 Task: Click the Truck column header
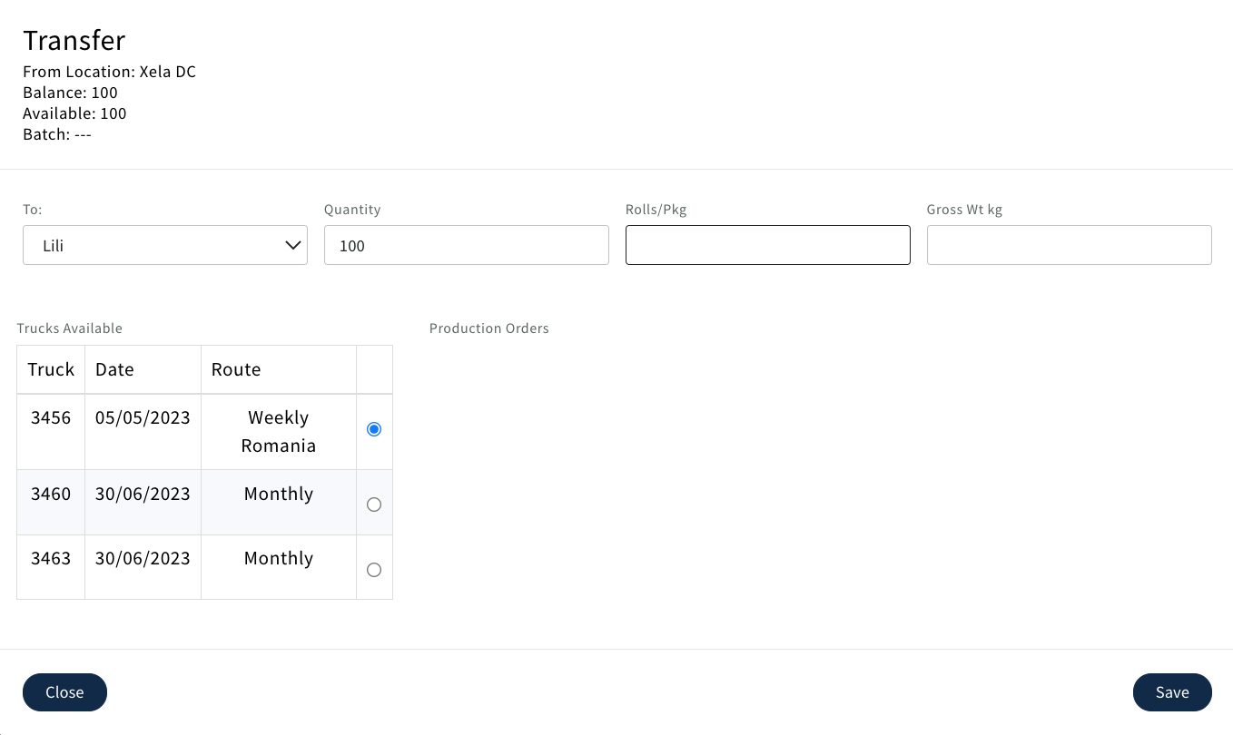(x=51, y=369)
